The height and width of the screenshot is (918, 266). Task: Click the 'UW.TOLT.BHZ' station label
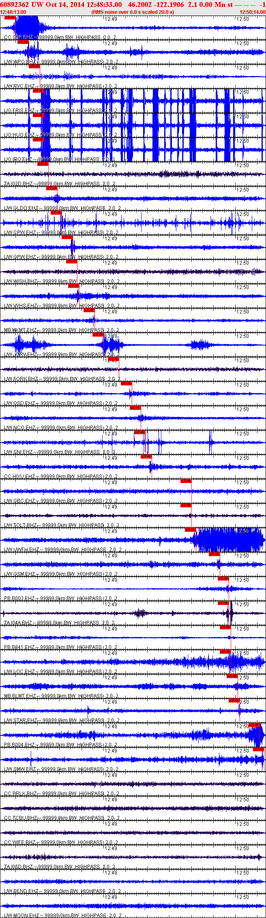point(21,525)
